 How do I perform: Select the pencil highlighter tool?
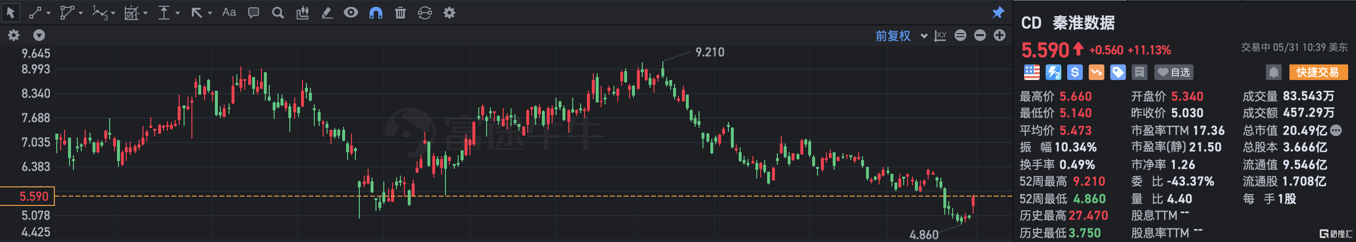point(327,13)
